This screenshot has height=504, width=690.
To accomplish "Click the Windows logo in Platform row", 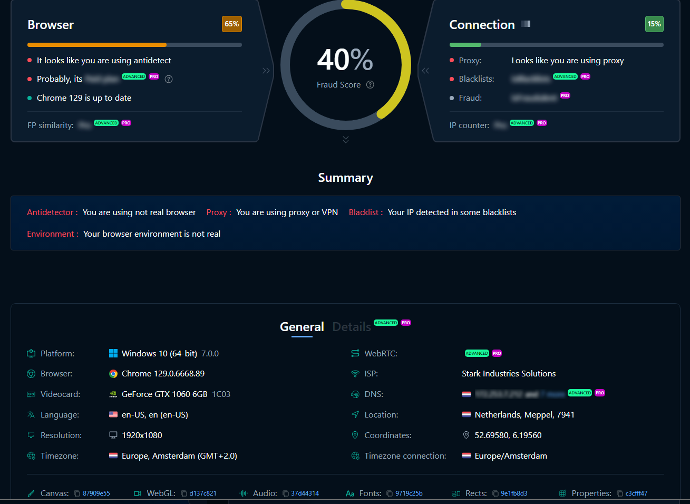I will (x=113, y=354).
